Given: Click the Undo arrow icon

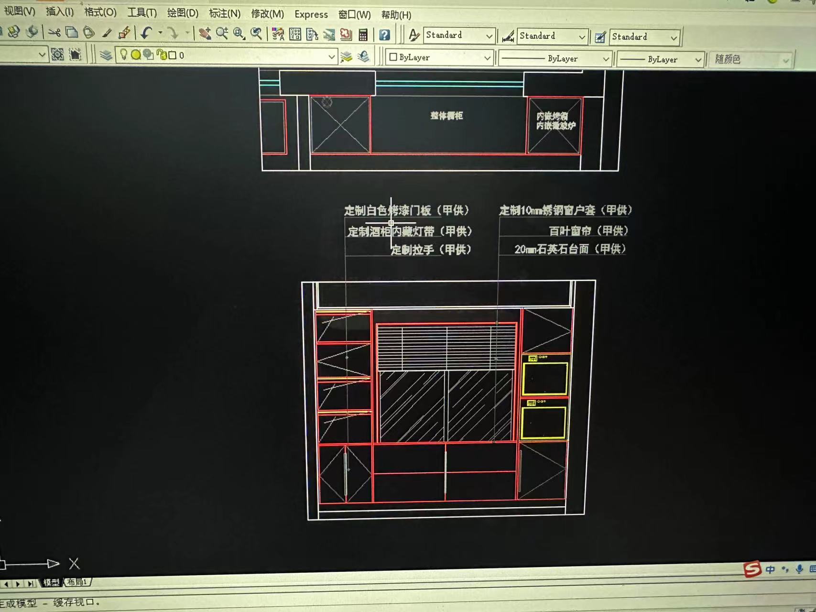Looking at the screenshot, I should pos(146,33).
